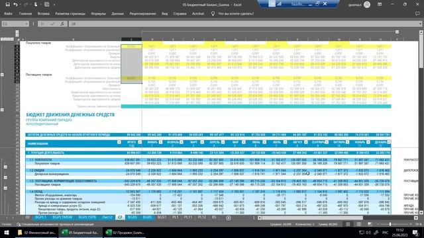Click the 'Что вы хотите сделать?' search box
The image size is (424, 238).
(x=236, y=13)
